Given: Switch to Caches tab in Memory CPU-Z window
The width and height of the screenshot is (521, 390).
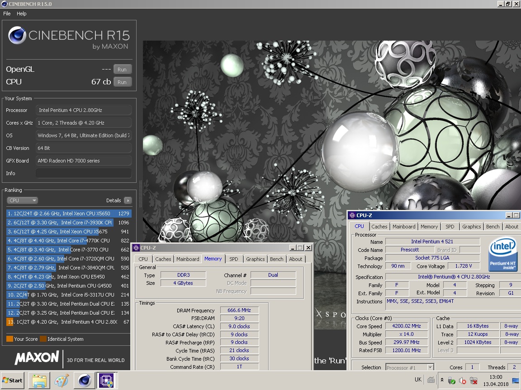Looking at the screenshot, I should 163,259.
